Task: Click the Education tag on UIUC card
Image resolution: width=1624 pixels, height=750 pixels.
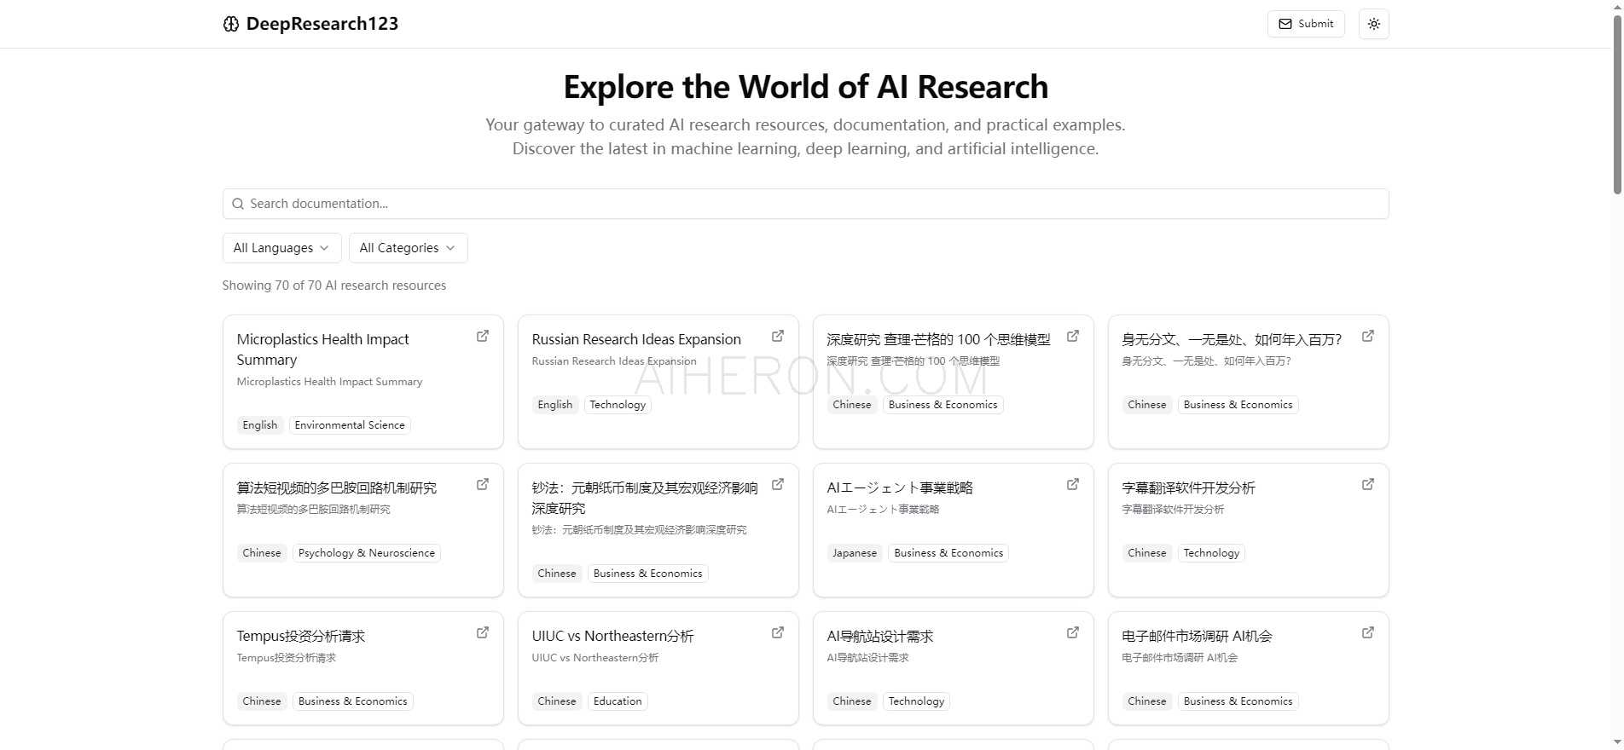Action: pyautogui.click(x=618, y=701)
